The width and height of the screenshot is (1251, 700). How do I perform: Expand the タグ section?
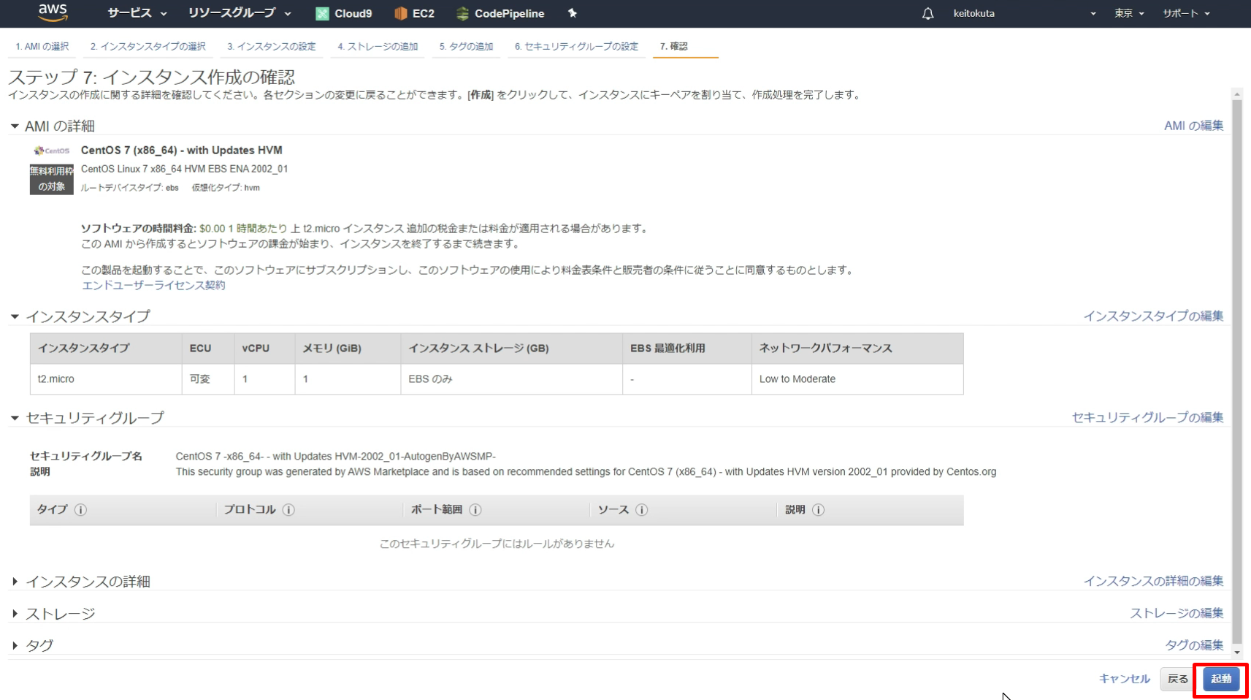[15, 646]
